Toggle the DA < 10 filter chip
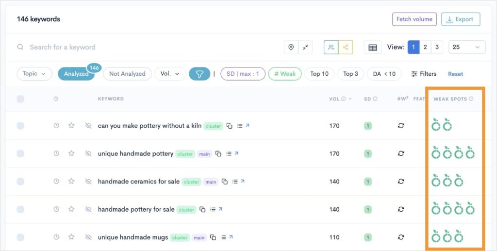Viewport: 497px width, 251px height. click(384, 74)
